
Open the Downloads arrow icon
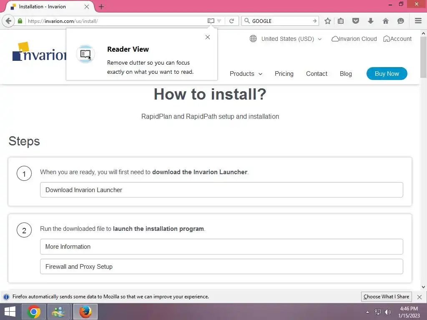pyautogui.click(x=371, y=21)
